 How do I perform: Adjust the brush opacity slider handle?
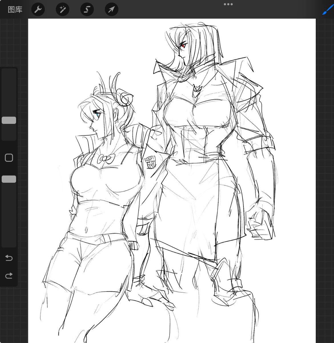9,179
